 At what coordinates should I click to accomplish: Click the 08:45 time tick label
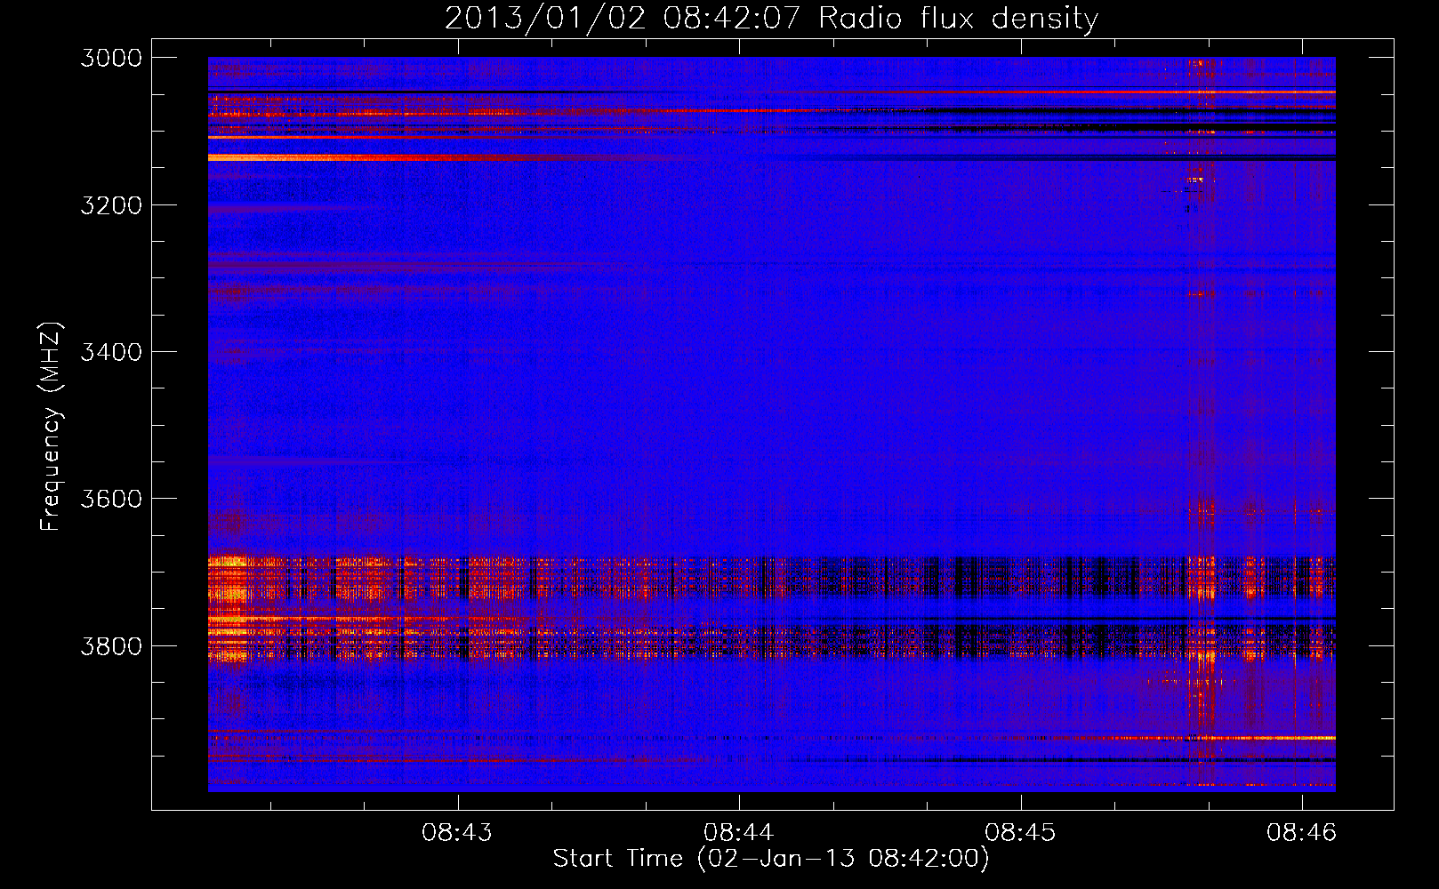(1020, 832)
